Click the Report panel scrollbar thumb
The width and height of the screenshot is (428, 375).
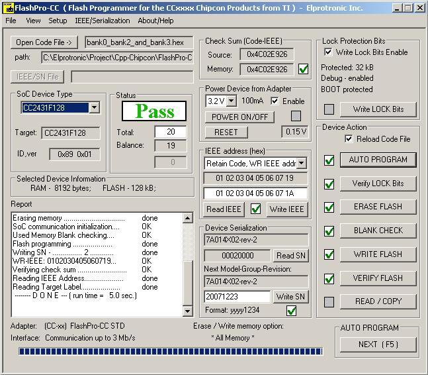pyautogui.click(x=187, y=283)
